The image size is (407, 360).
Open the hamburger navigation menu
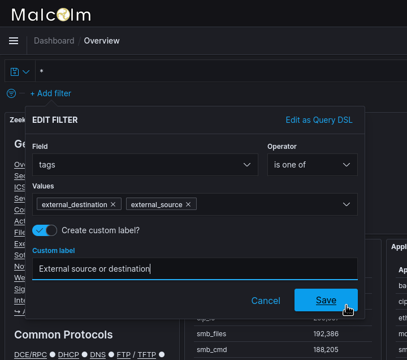(x=14, y=41)
